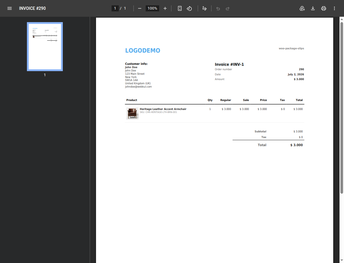Viewport: 344px width, 263px height.
Task: Click the 100% zoom level field
Action: tap(152, 8)
